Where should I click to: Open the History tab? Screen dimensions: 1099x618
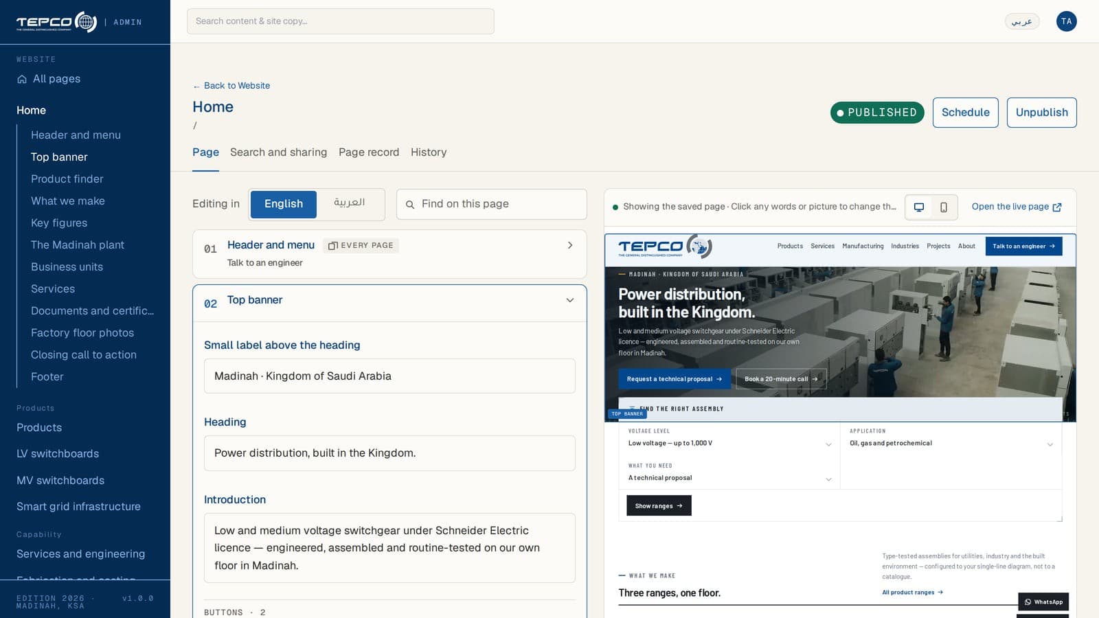tap(429, 152)
